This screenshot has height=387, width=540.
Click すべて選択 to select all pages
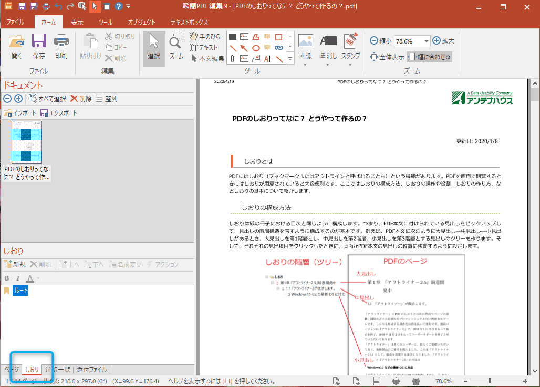click(47, 99)
